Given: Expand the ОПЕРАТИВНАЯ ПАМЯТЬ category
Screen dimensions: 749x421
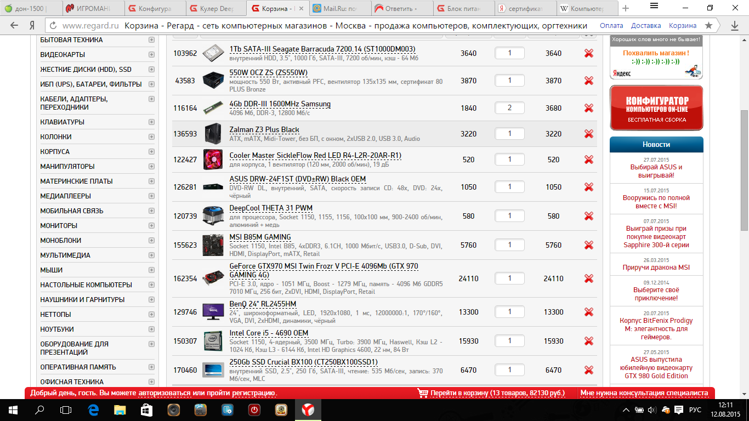Looking at the screenshot, I should click(151, 367).
